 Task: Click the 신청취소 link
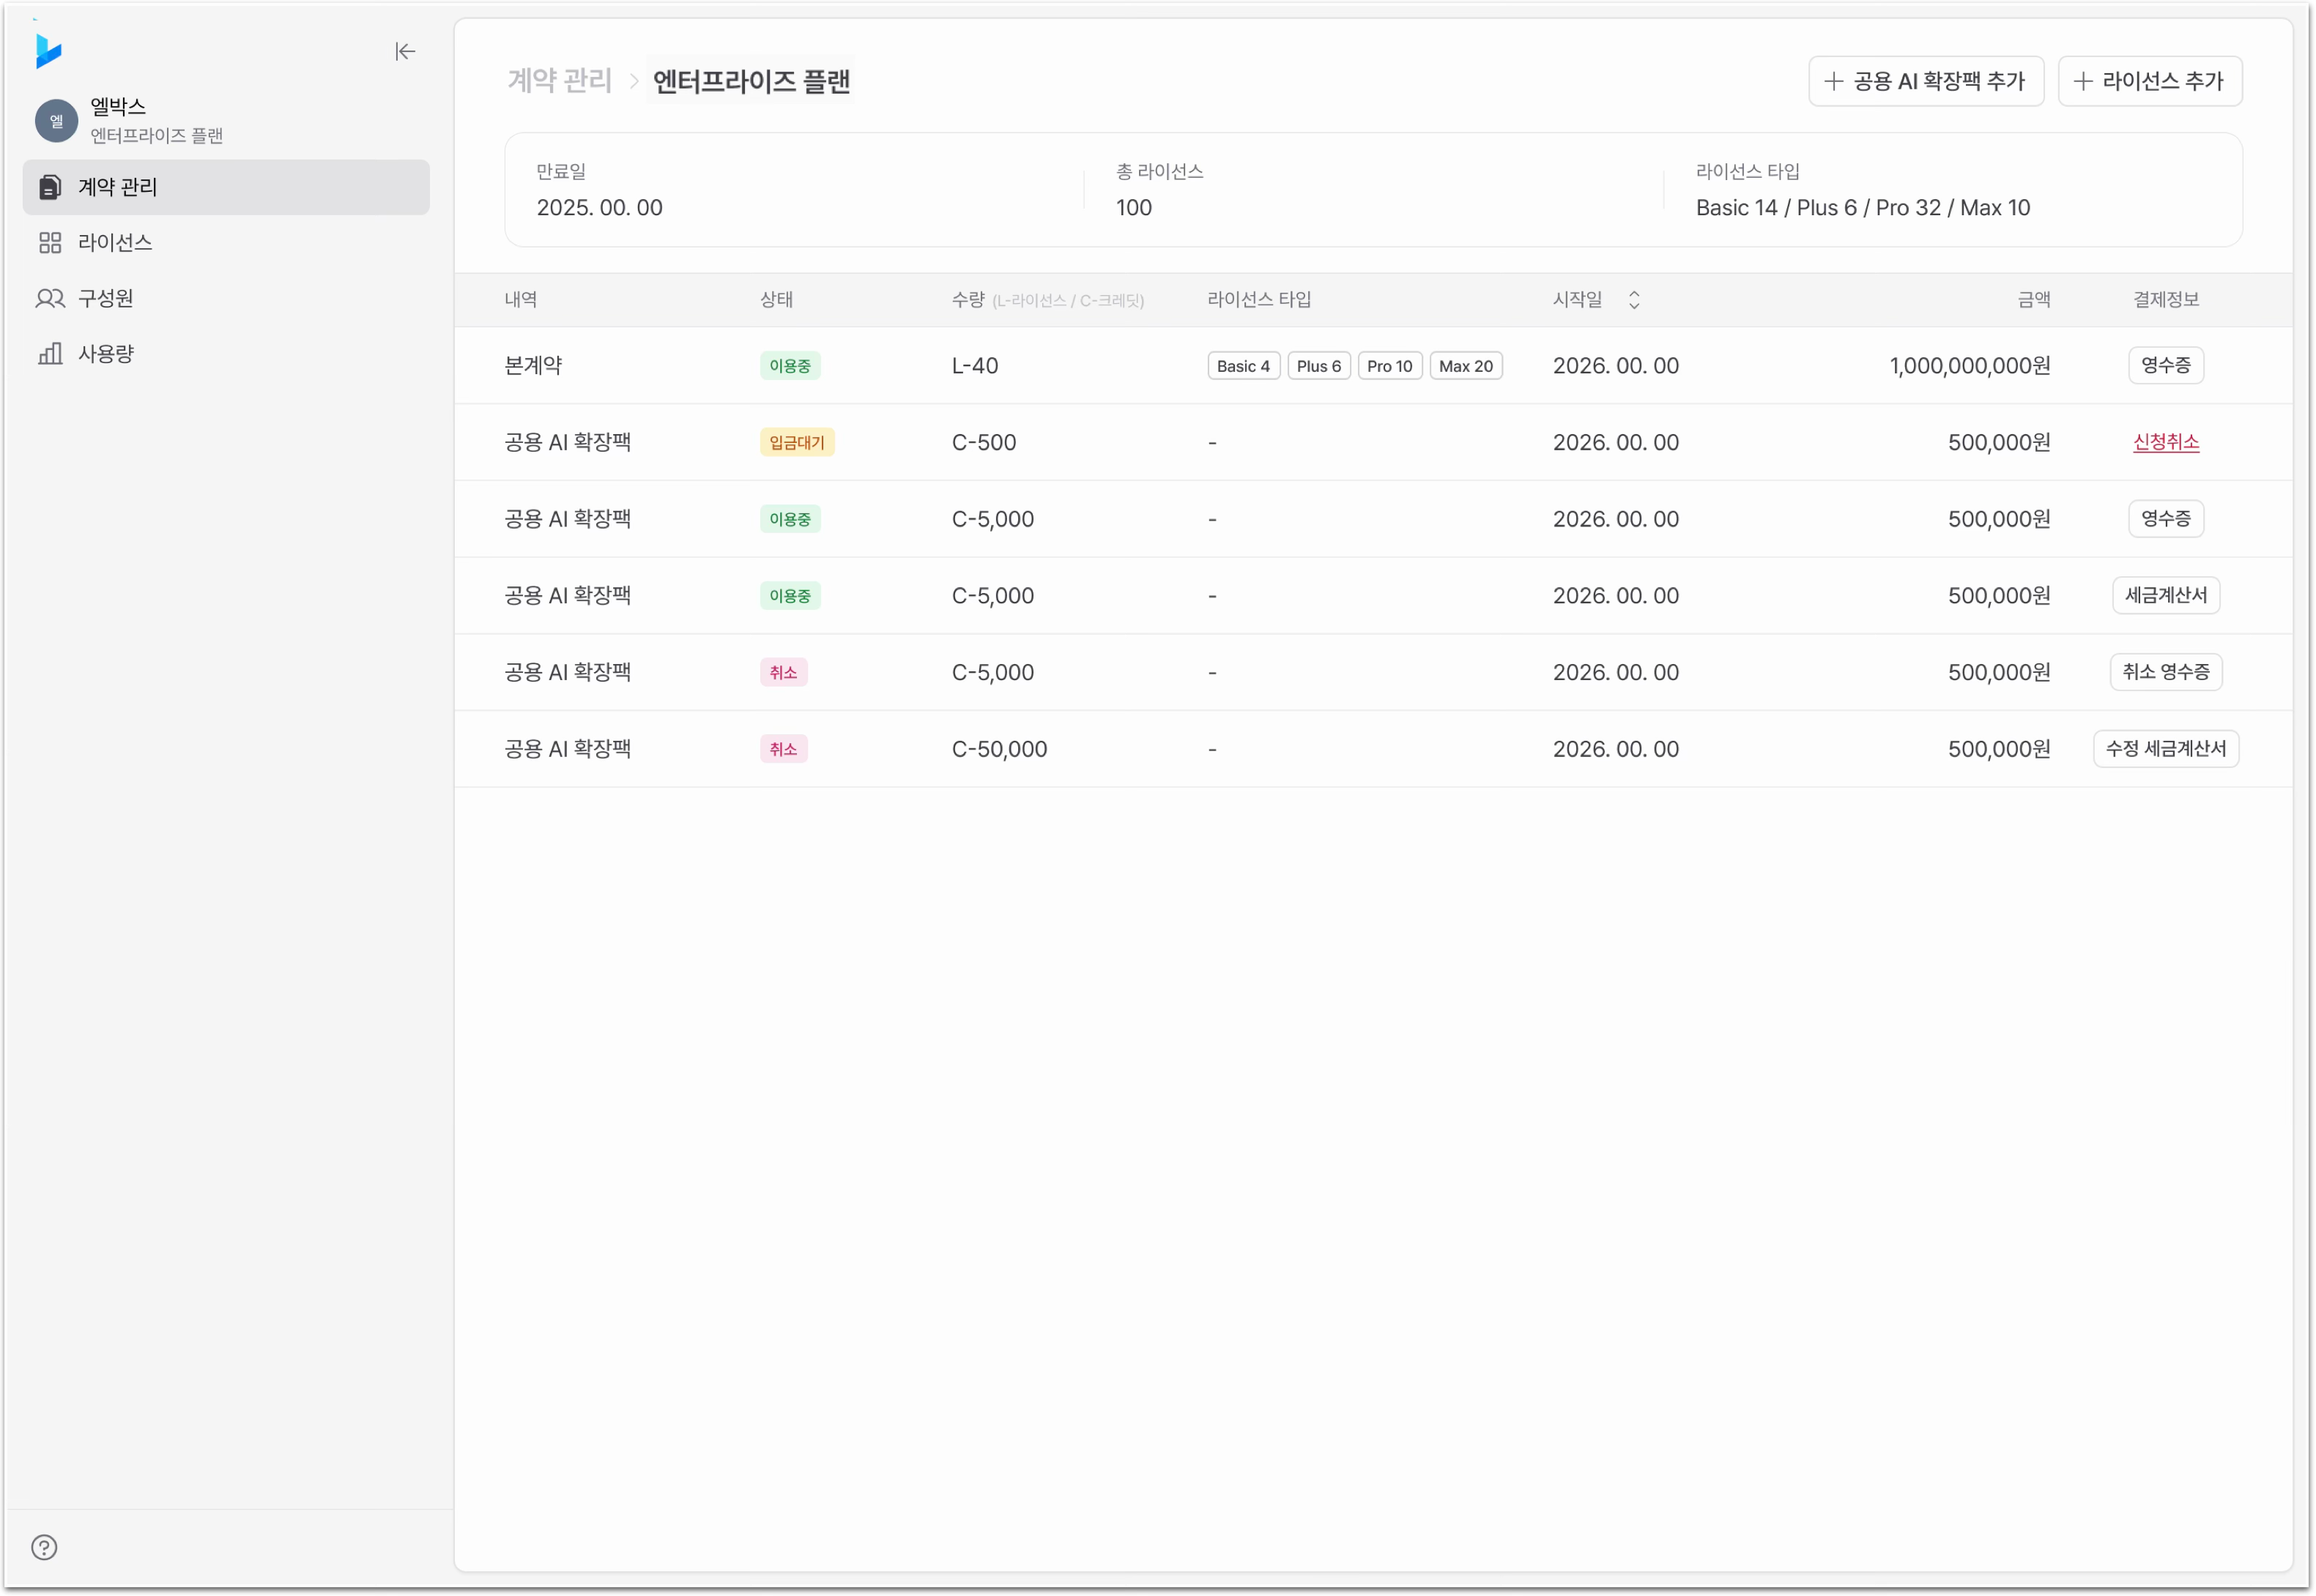2165,442
